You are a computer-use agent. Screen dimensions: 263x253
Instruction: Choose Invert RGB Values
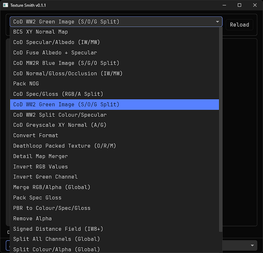click(x=114, y=167)
